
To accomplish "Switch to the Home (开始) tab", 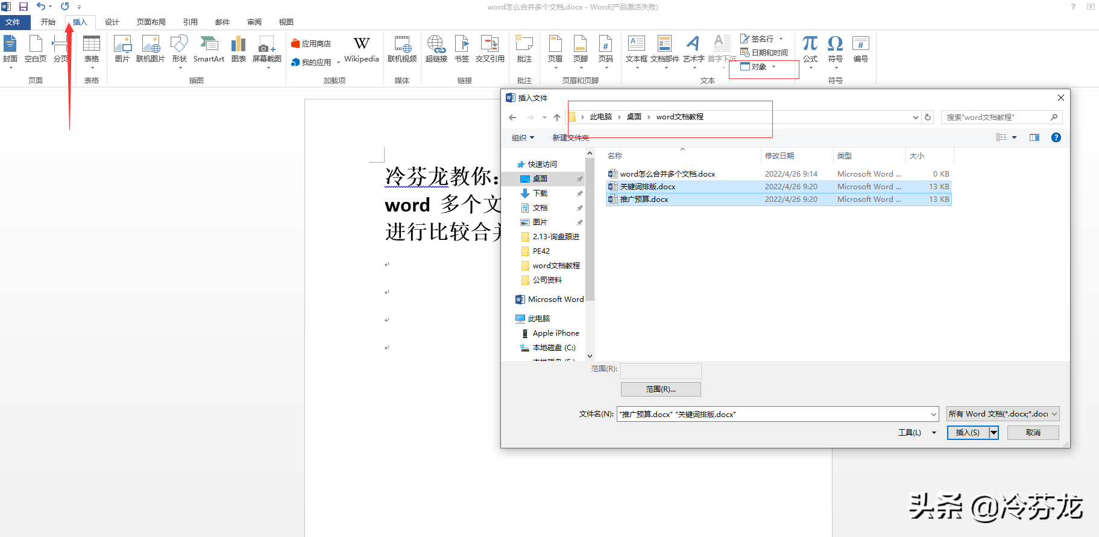I will coord(48,22).
